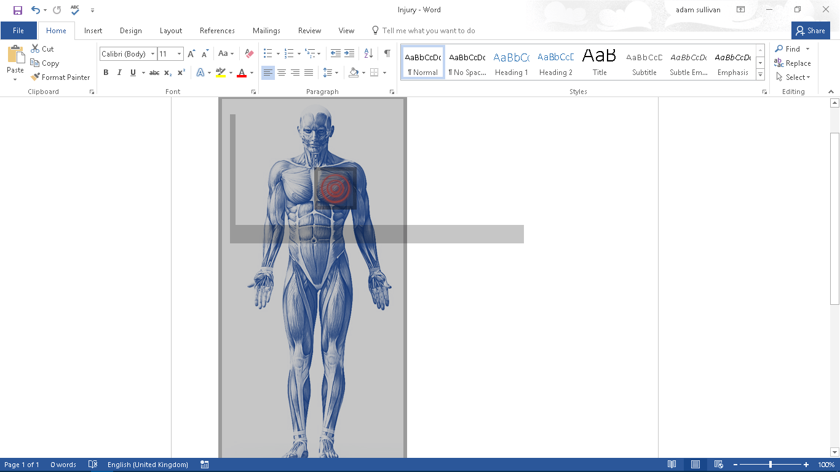
Task: Open the References ribbon tab
Action: coord(217,30)
